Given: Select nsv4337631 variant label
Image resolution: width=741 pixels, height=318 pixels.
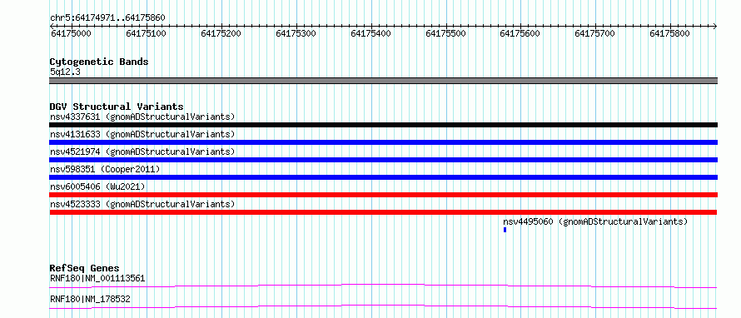Looking at the screenshot, I should [x=142, y=117].
